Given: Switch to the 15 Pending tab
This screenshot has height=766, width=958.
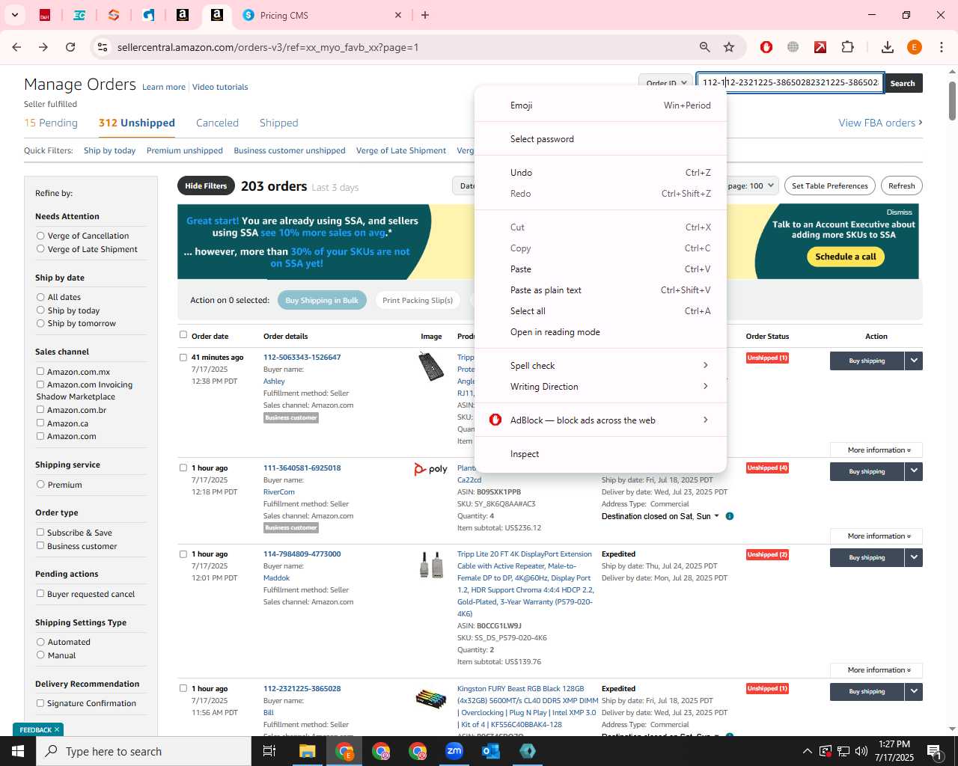Looking at the screenshot, I should pos(51,123).
